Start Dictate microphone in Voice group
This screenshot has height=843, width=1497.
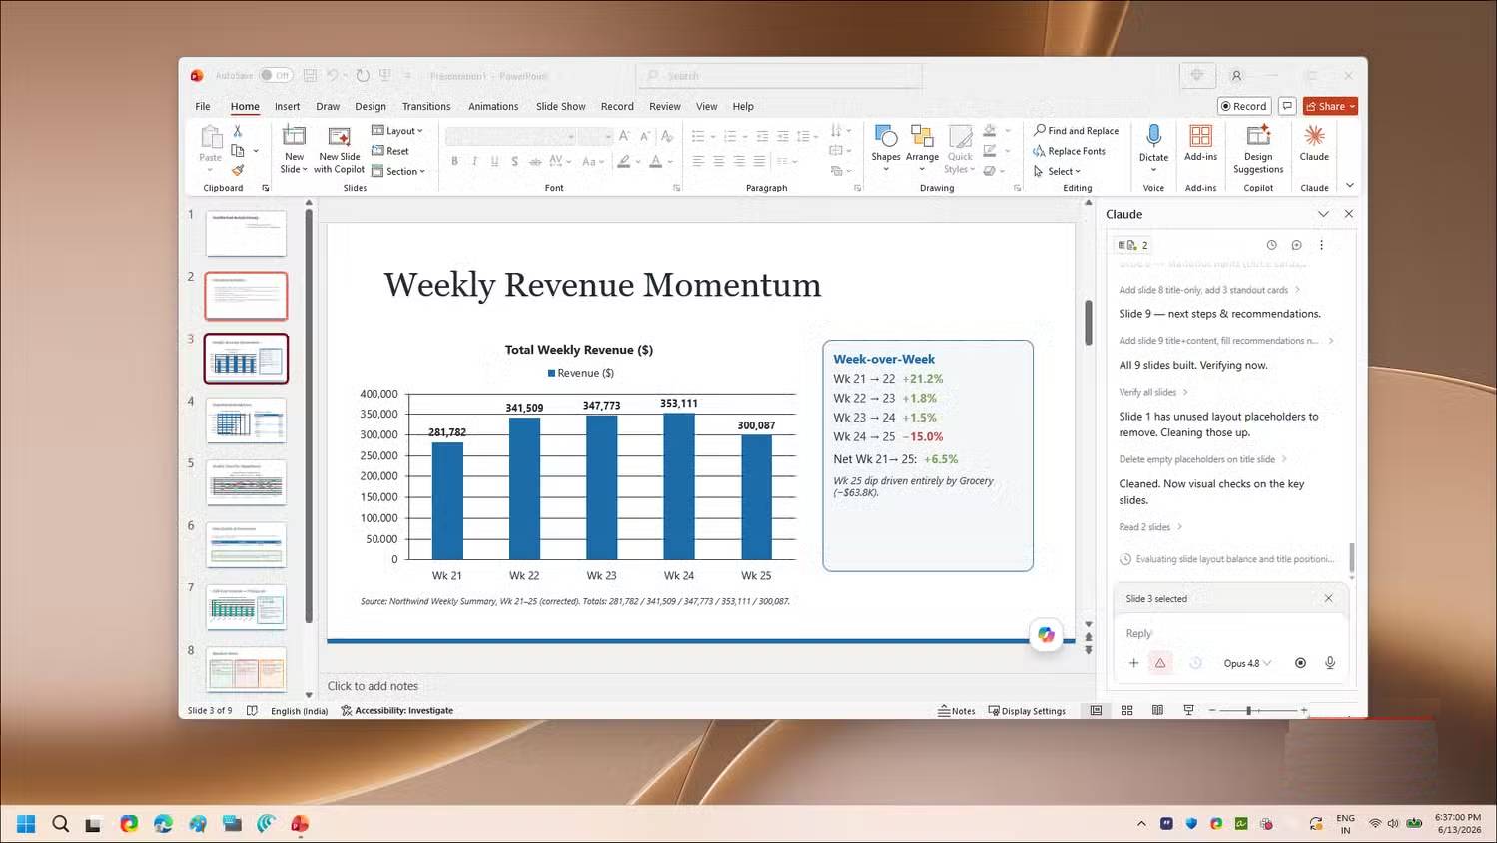[1153, 136]
